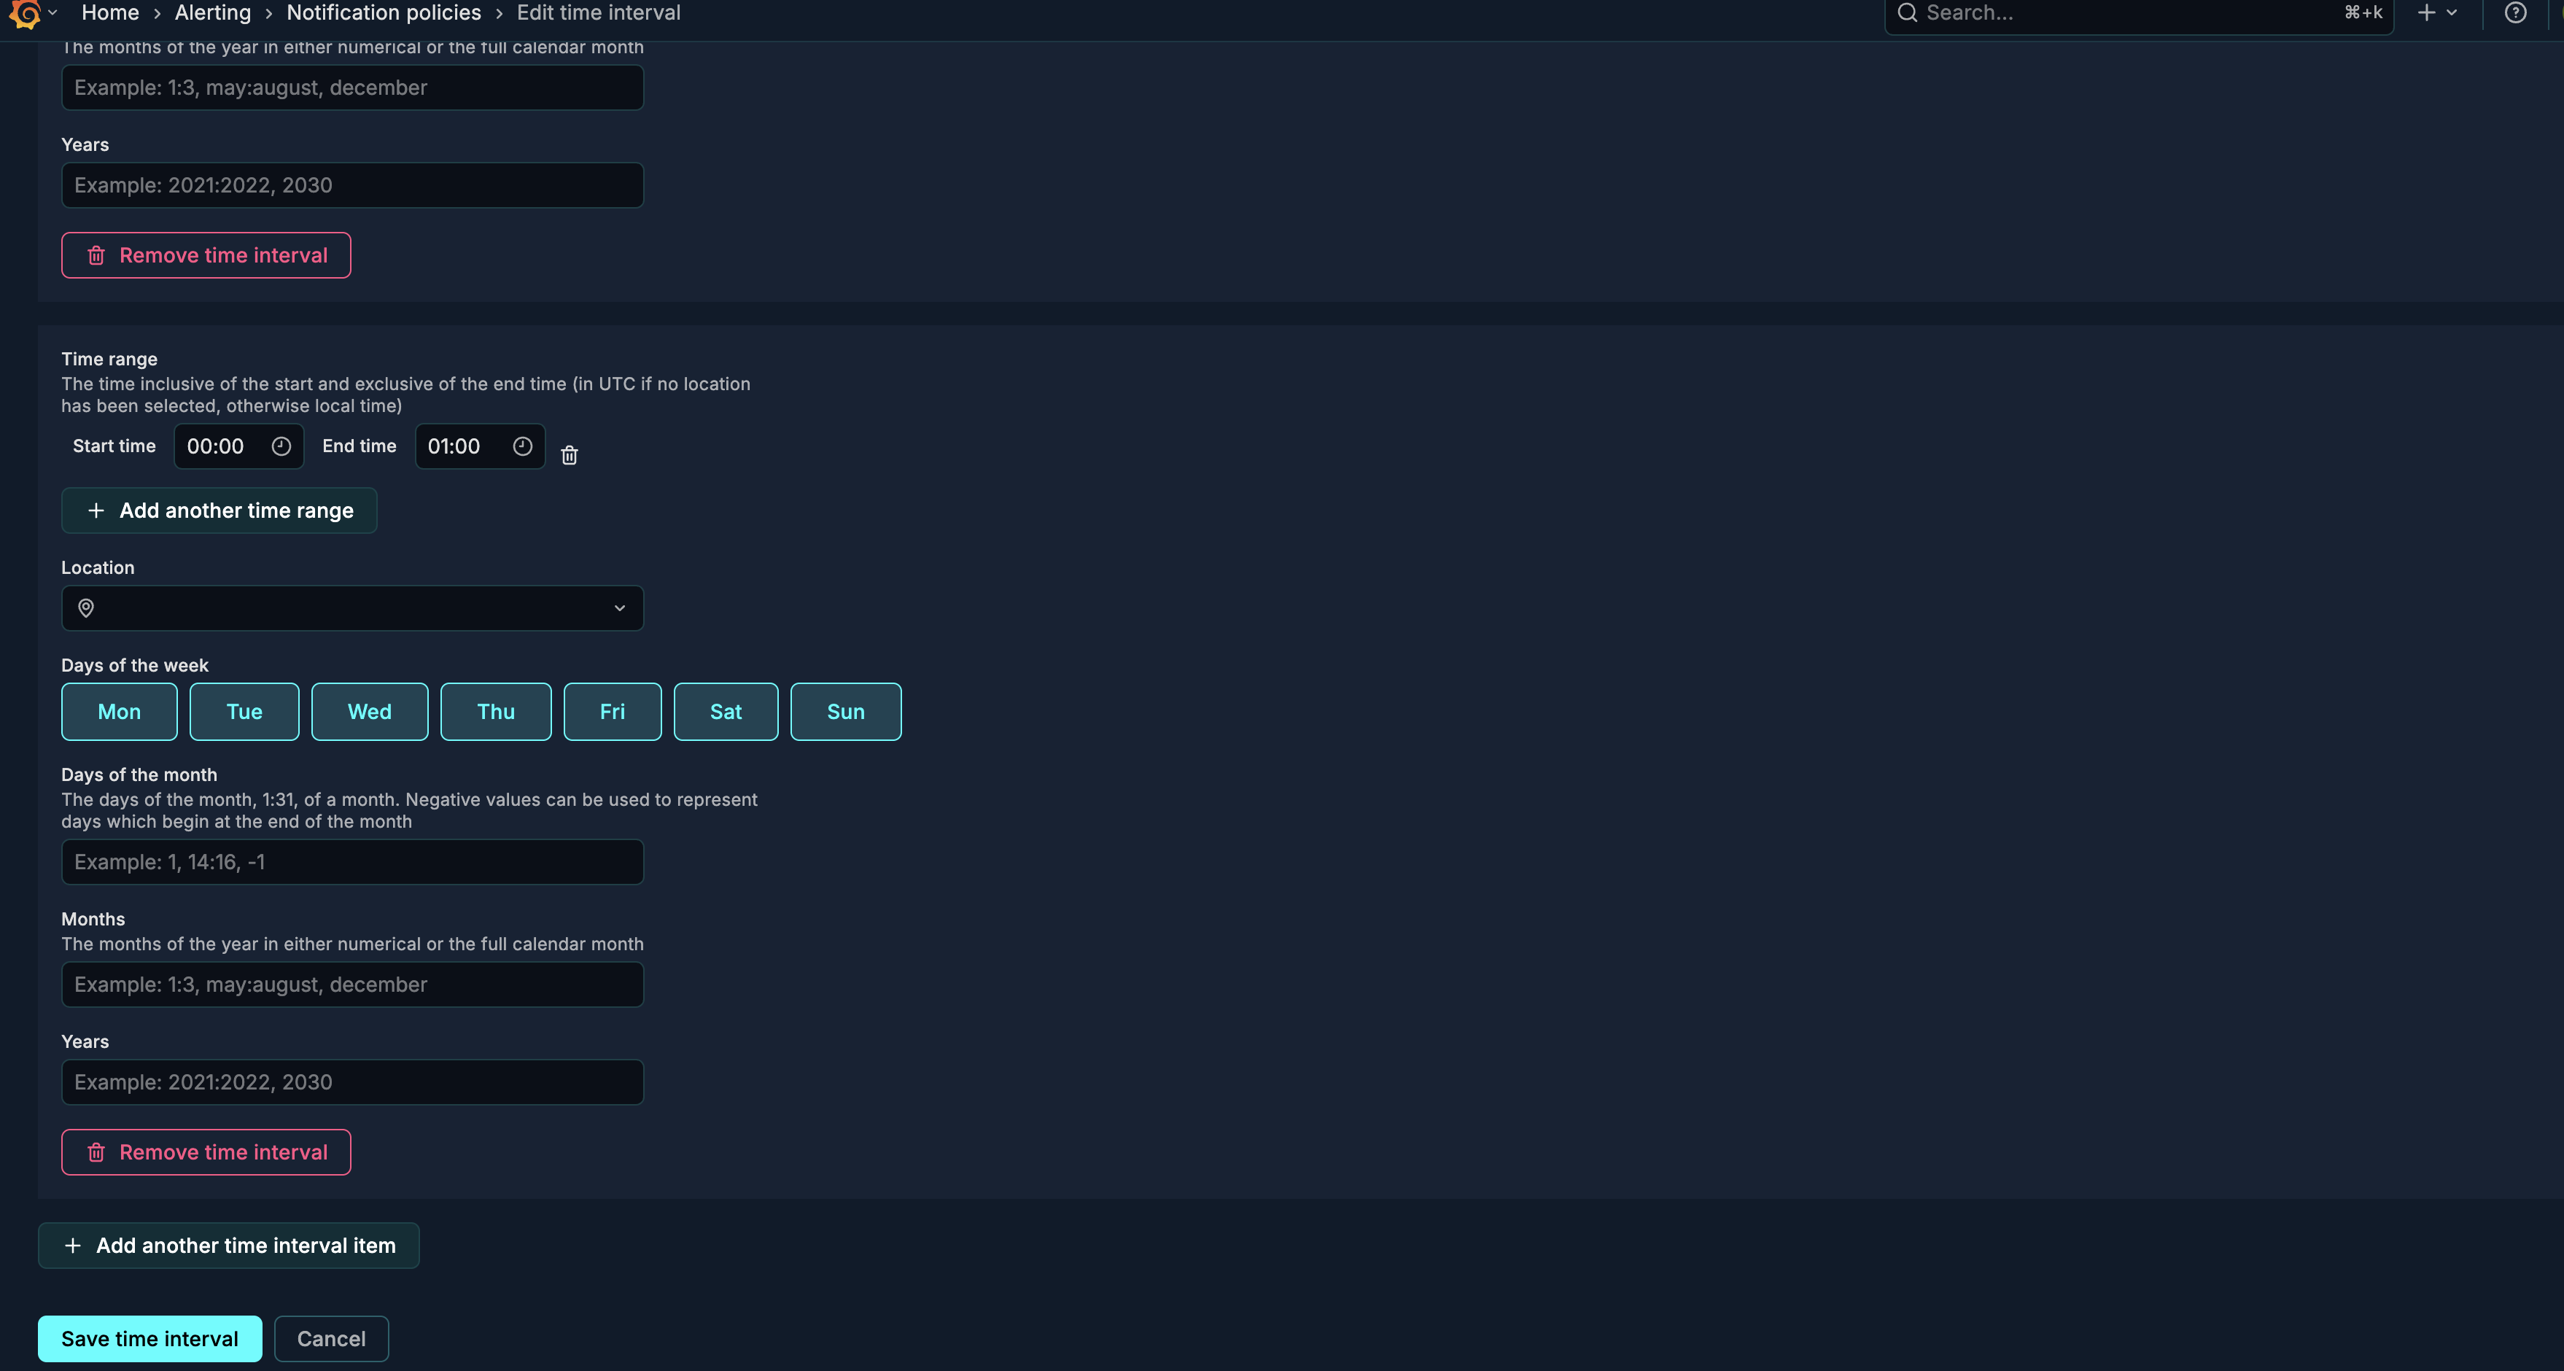This screenshot has height=1371, width=2564.
Task: Toggle the Sun day button
Action: coord(845,712)
